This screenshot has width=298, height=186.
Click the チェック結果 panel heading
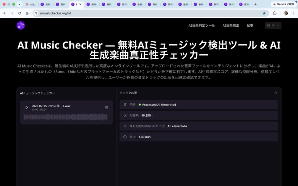tap(128, 93)
